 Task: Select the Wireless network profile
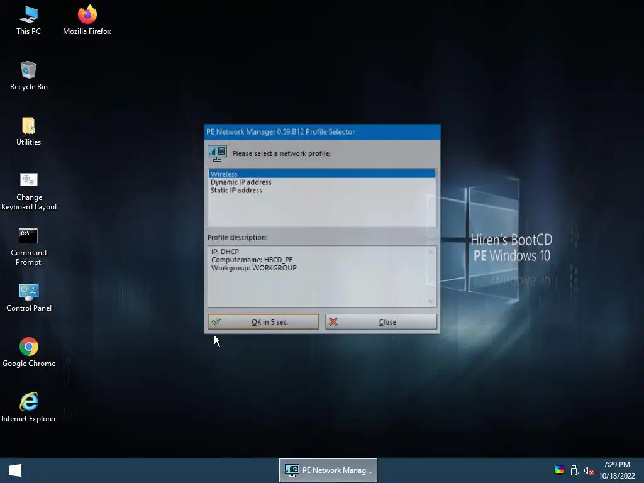[322, 174]
